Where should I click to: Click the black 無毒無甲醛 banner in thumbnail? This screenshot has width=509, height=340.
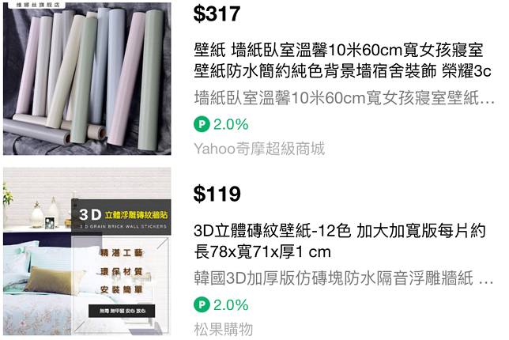[122, 311]
